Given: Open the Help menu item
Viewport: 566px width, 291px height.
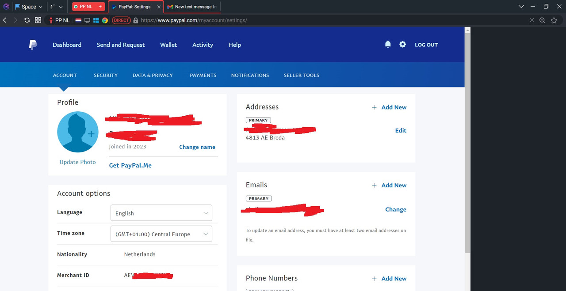Looking at the screenshot, I should (235, 45).
